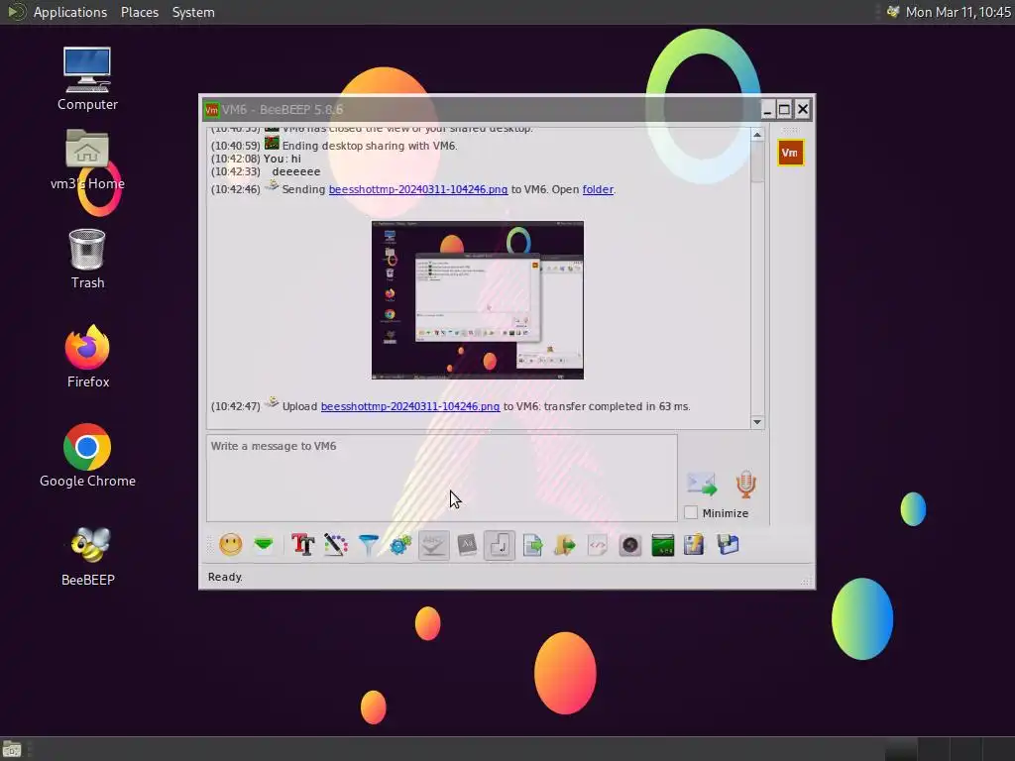
Task: Toggle the return key line-break icon
Action: coord(500,545)
